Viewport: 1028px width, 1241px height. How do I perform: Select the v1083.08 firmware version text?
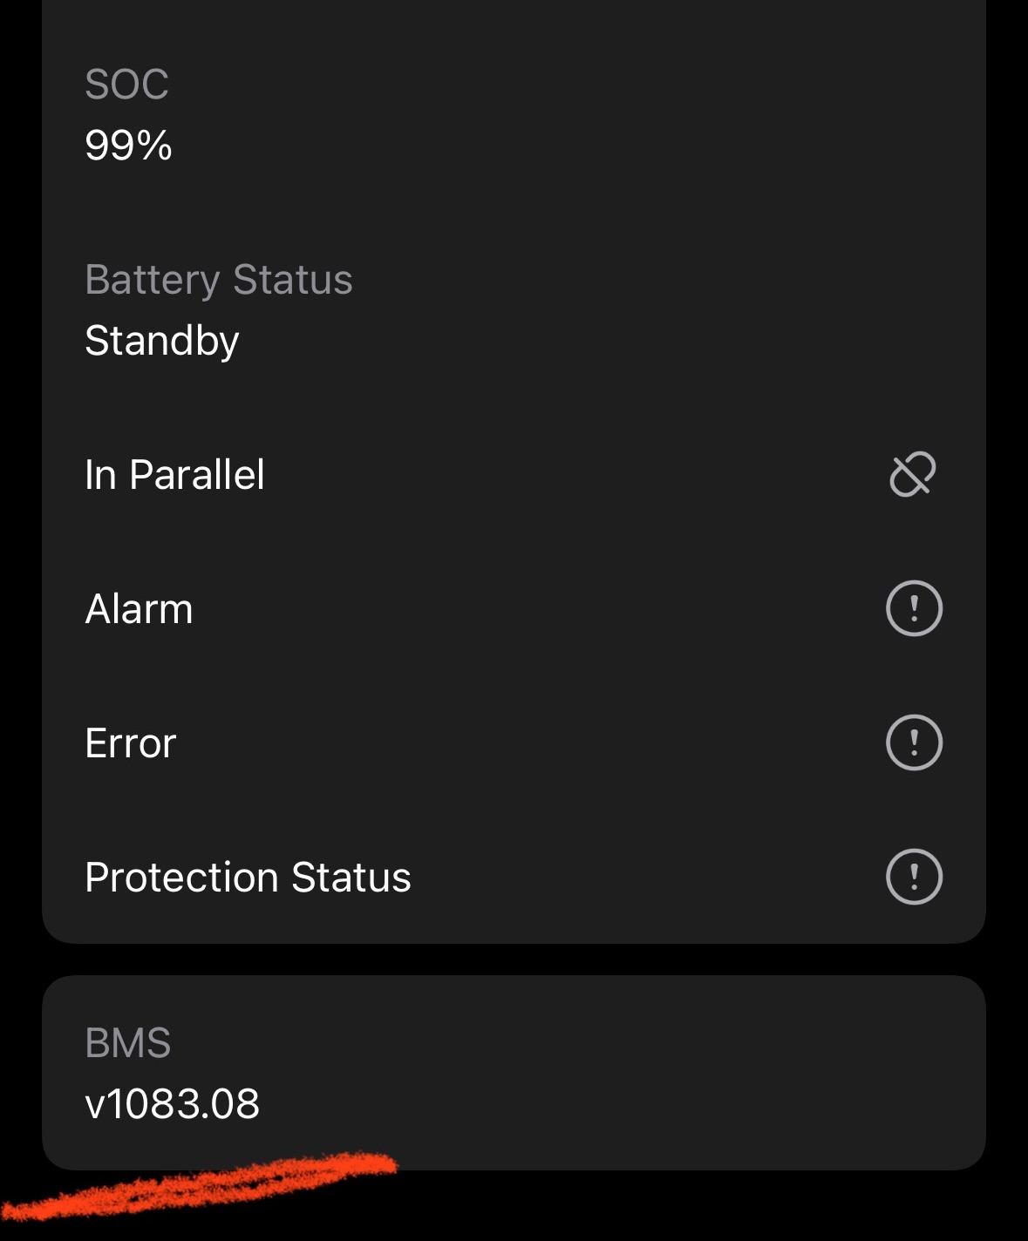click(x=172, y=1104)
